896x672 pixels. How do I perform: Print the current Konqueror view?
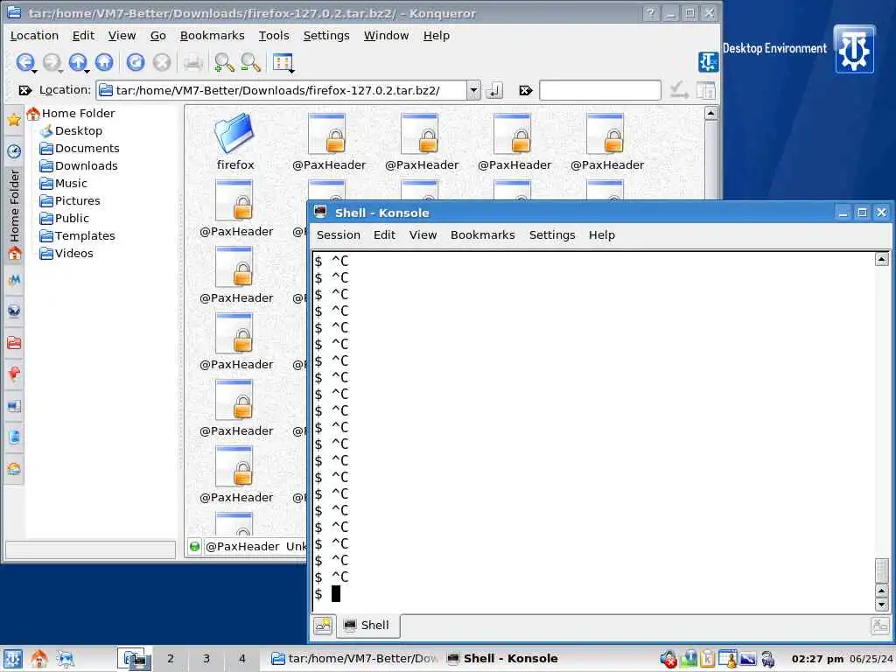tap(193, 62)
